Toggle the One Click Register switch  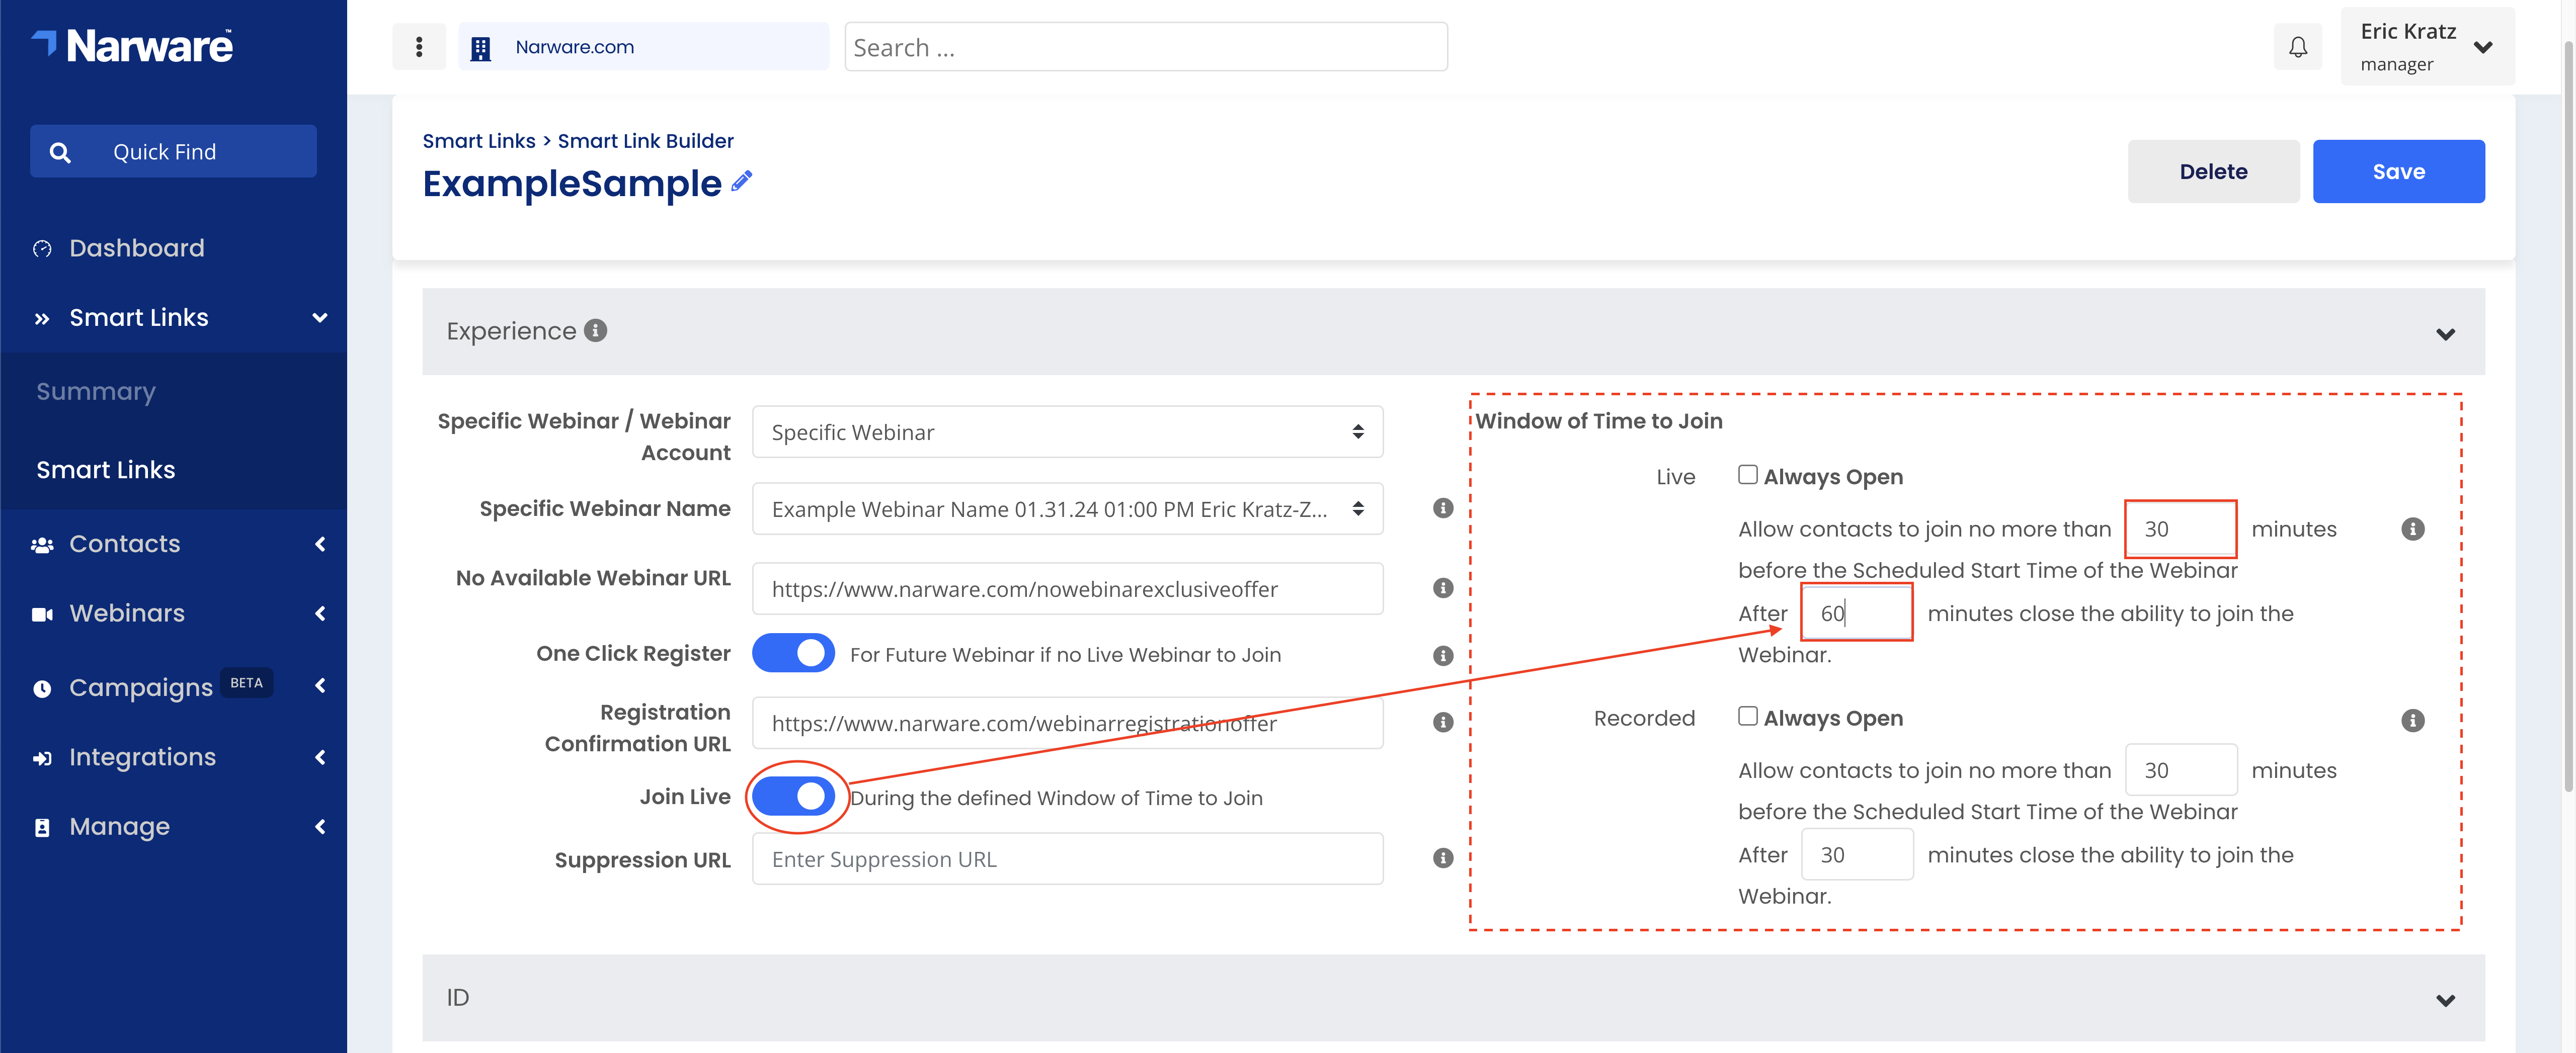click(793, 653)
